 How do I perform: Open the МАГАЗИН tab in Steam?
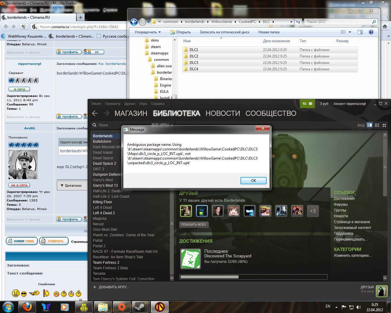[131, 113]
